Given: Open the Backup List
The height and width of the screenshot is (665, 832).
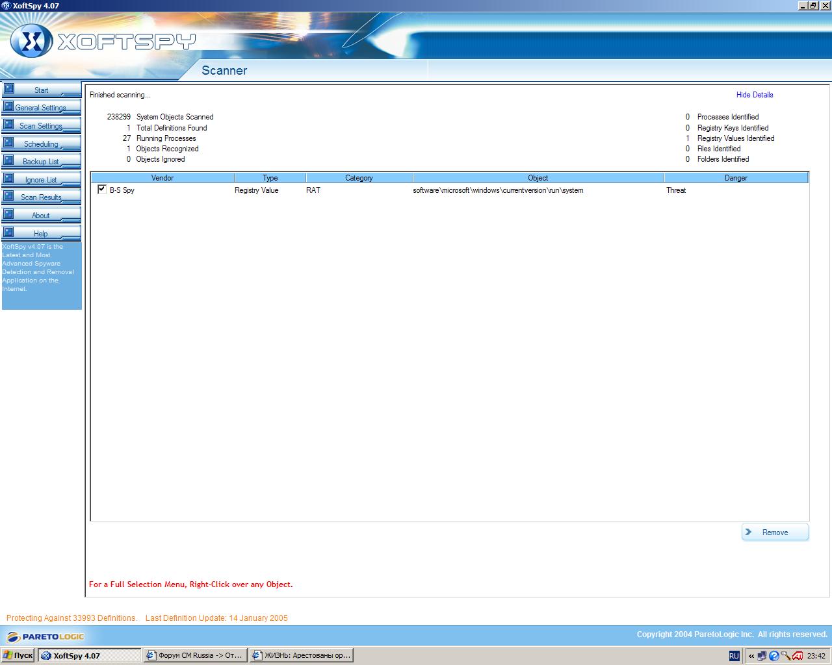Looking at the screenshot, I should point(42,161).
